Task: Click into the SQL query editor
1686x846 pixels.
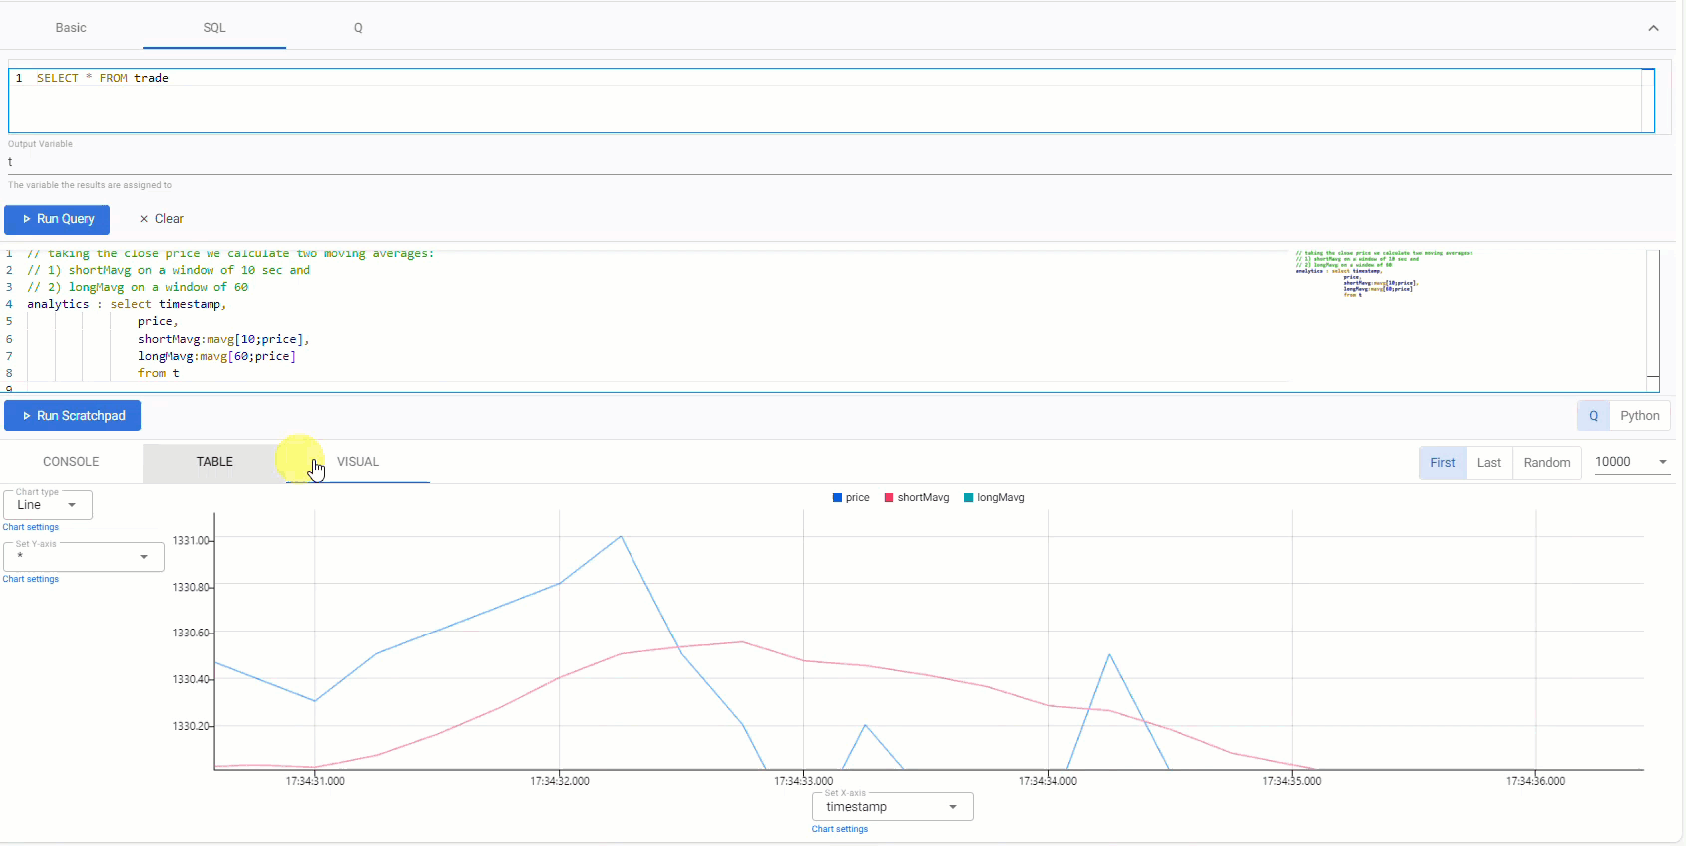Action: click(x=831, y=100)
